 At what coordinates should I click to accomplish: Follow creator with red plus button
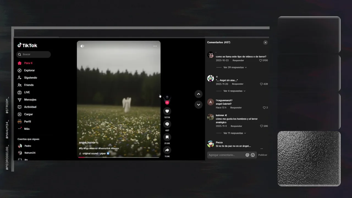point(167,103)
